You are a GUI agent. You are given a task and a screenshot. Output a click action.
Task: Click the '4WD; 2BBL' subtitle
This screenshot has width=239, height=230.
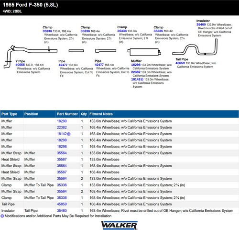[x=12, y=11]
